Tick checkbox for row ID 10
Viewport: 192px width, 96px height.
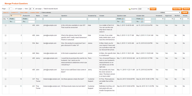click(x=6, y=79)
